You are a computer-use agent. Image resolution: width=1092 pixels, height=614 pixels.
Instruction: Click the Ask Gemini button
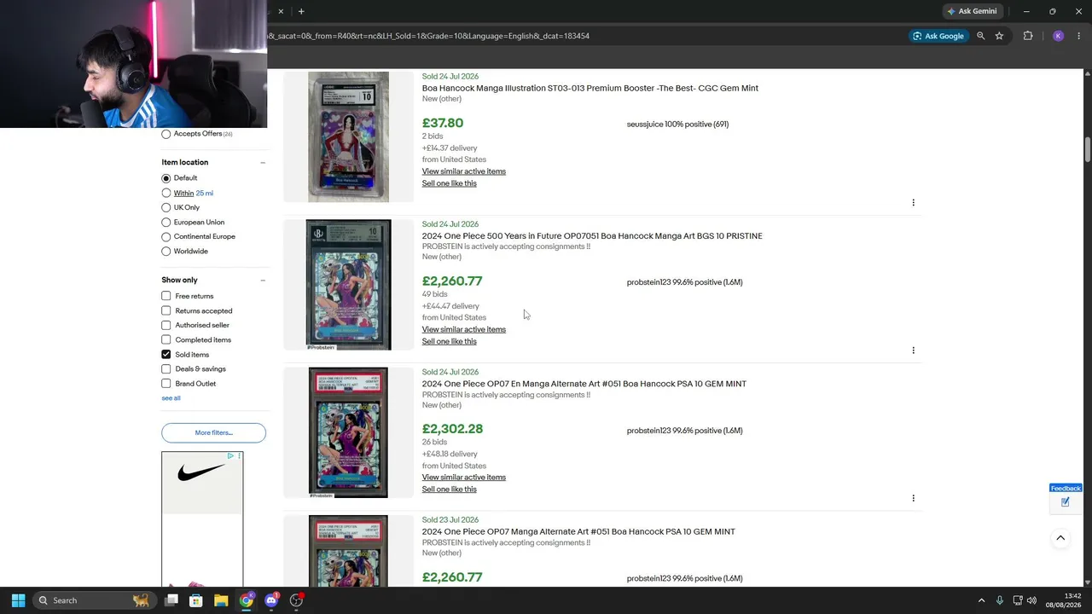(971, 11)
